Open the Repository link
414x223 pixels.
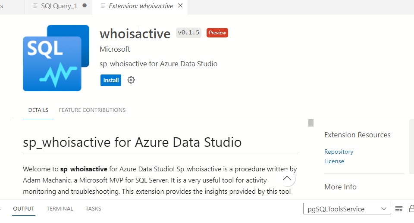(339, 152)
